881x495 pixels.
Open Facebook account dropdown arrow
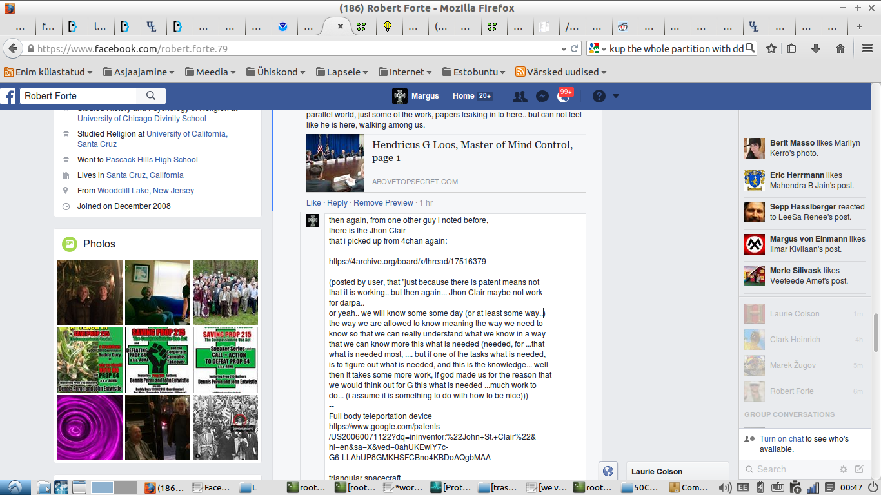tap(616, 96)
